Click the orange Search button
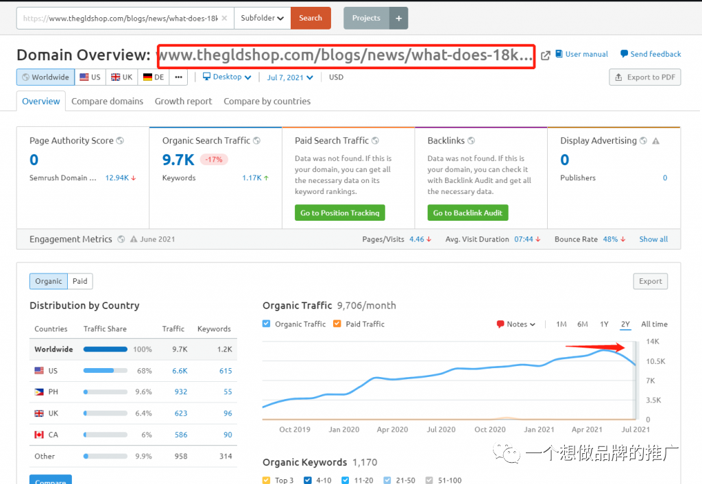702x484 pixels. tap(311, 19)
